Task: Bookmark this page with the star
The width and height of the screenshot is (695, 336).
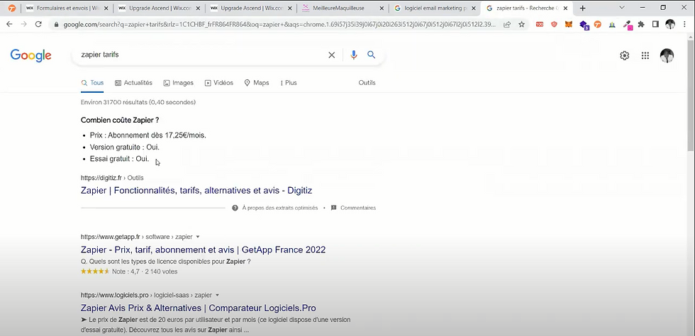Action: point(522,24)
